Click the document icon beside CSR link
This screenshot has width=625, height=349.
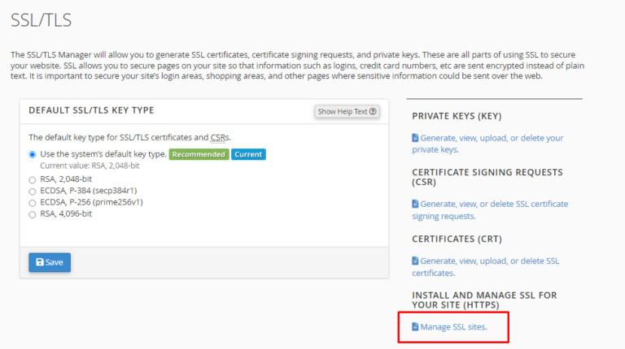(415, 204)
